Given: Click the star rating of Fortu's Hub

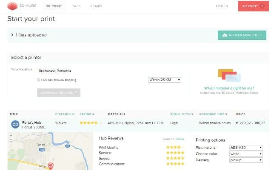Looking at the screenshot, I should tap(91, 123).
